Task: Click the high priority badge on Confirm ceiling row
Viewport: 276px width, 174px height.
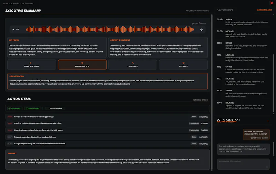Action: pos(10,123)
